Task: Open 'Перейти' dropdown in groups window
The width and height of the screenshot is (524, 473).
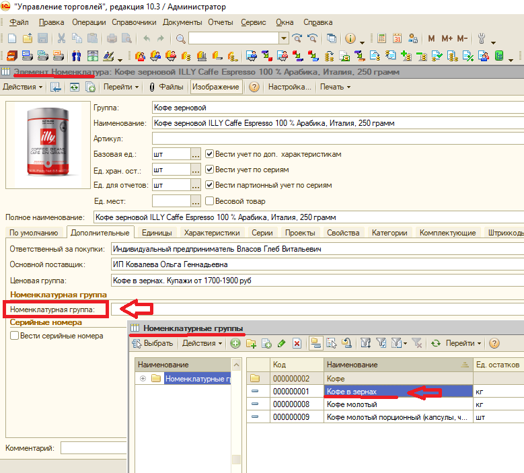Action: click(x=463, y=343)
